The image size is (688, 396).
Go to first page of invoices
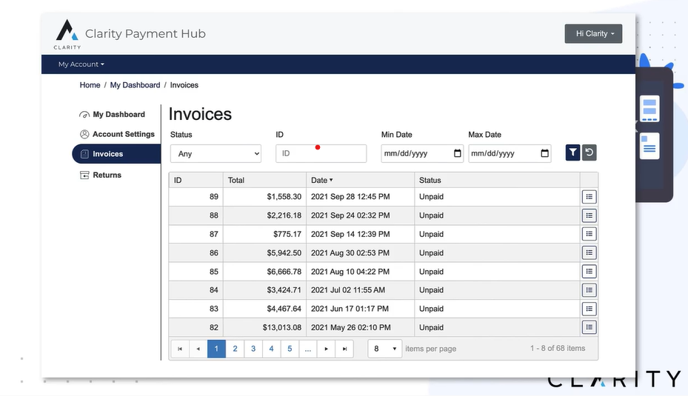pyautogui.click(x=180, y=349)
